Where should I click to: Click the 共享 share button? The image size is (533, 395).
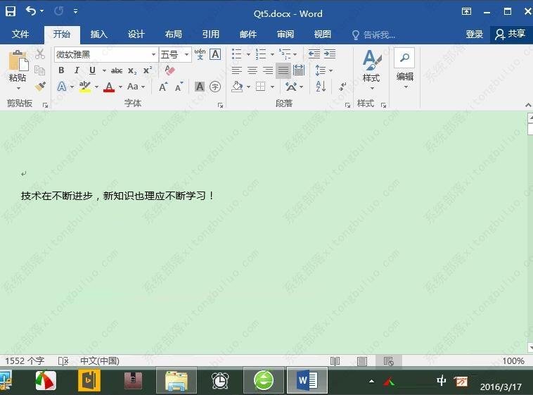(x=510, y=34)
